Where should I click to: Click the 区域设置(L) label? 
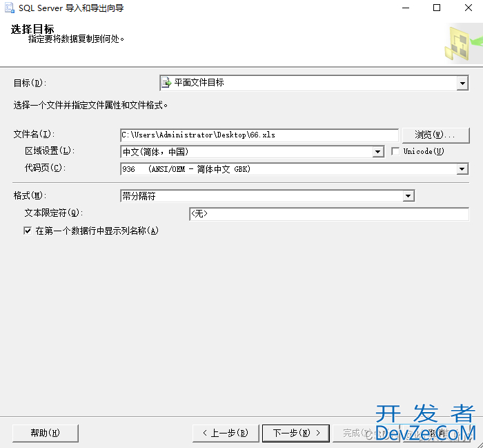coord(50,150)
